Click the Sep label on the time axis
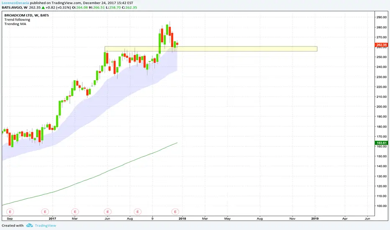390x230 pixels. 10,219
